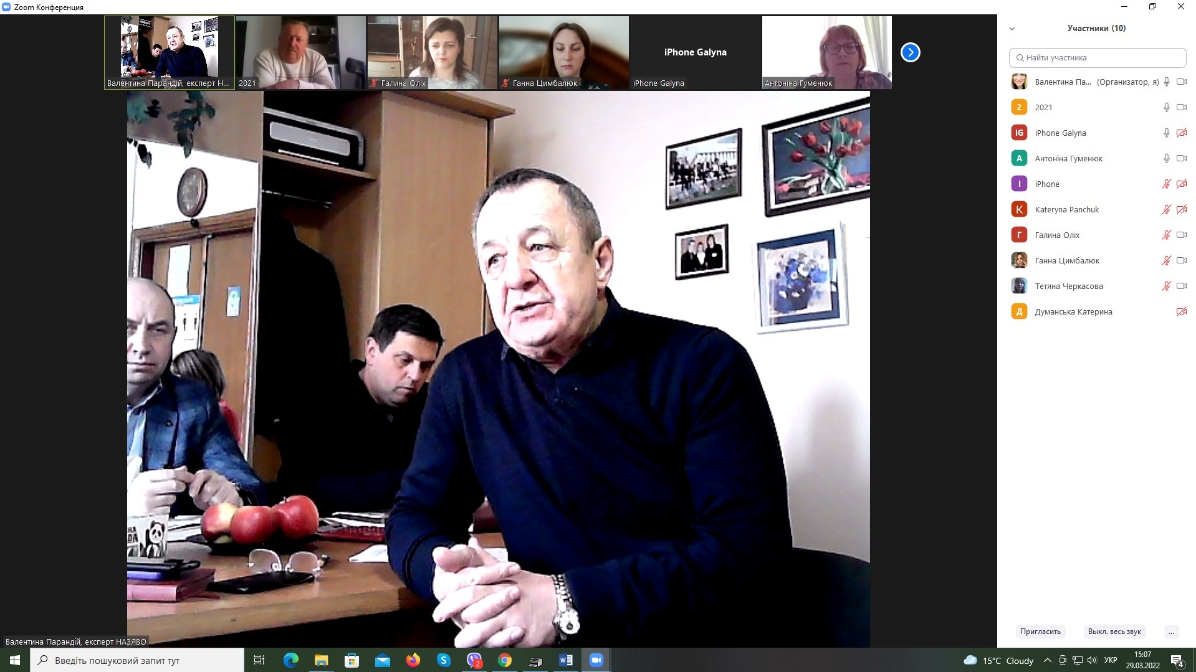The image size is (1196, 672).
Task: Click the Windows taskbar search box
Action: point(137,660)
